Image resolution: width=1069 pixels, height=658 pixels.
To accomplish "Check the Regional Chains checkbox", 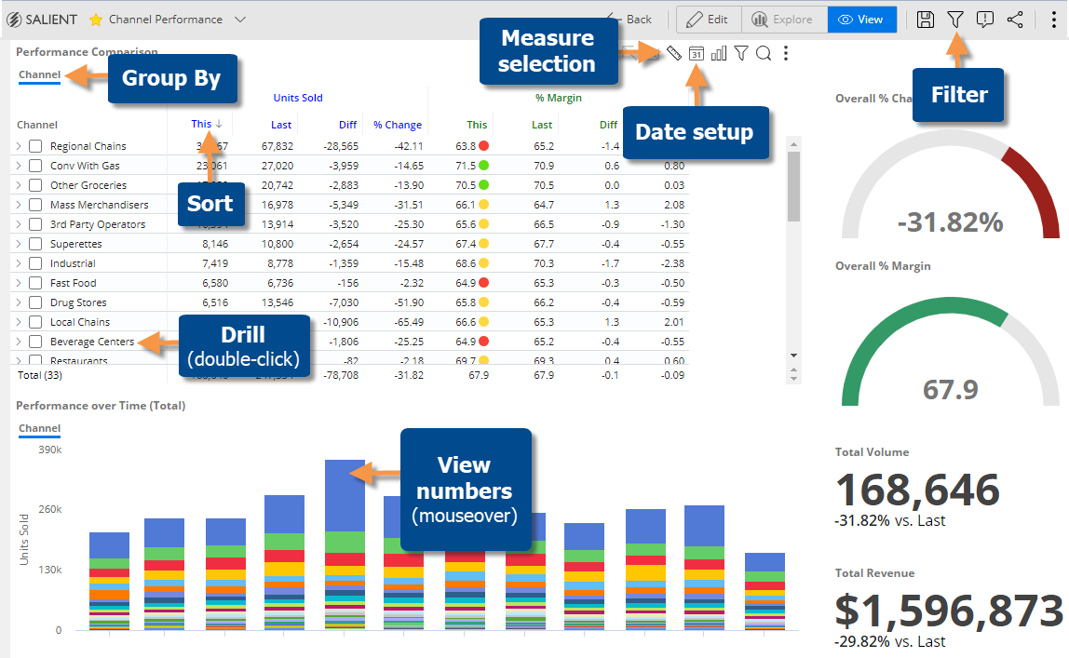I will click(x=36, y=146).
